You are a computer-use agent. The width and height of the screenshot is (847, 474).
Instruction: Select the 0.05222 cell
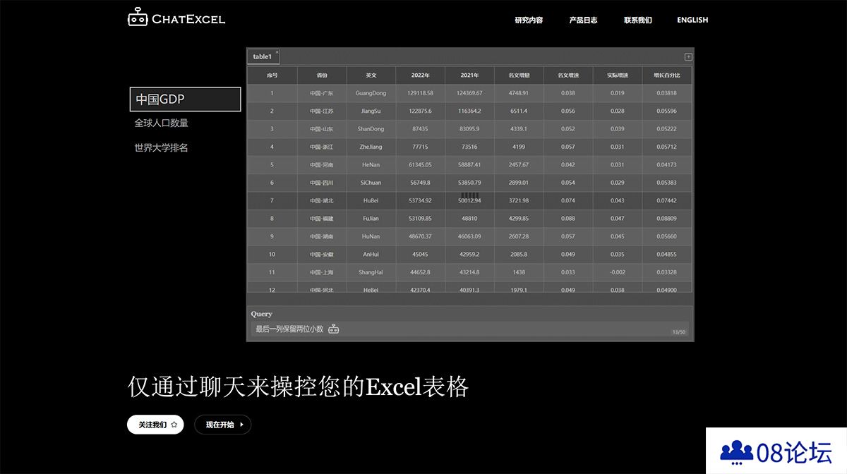coord(667,129)
